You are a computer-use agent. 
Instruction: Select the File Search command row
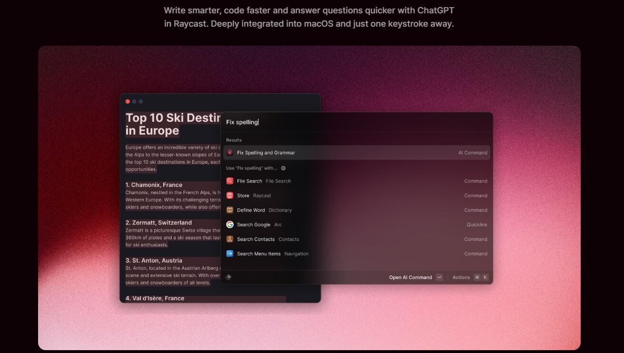(x=356, y=181)
